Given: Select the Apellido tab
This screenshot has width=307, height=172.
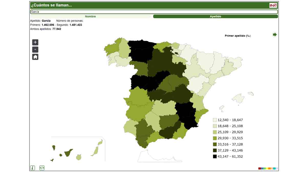Looking at the screenshot, I should (215, 17).
